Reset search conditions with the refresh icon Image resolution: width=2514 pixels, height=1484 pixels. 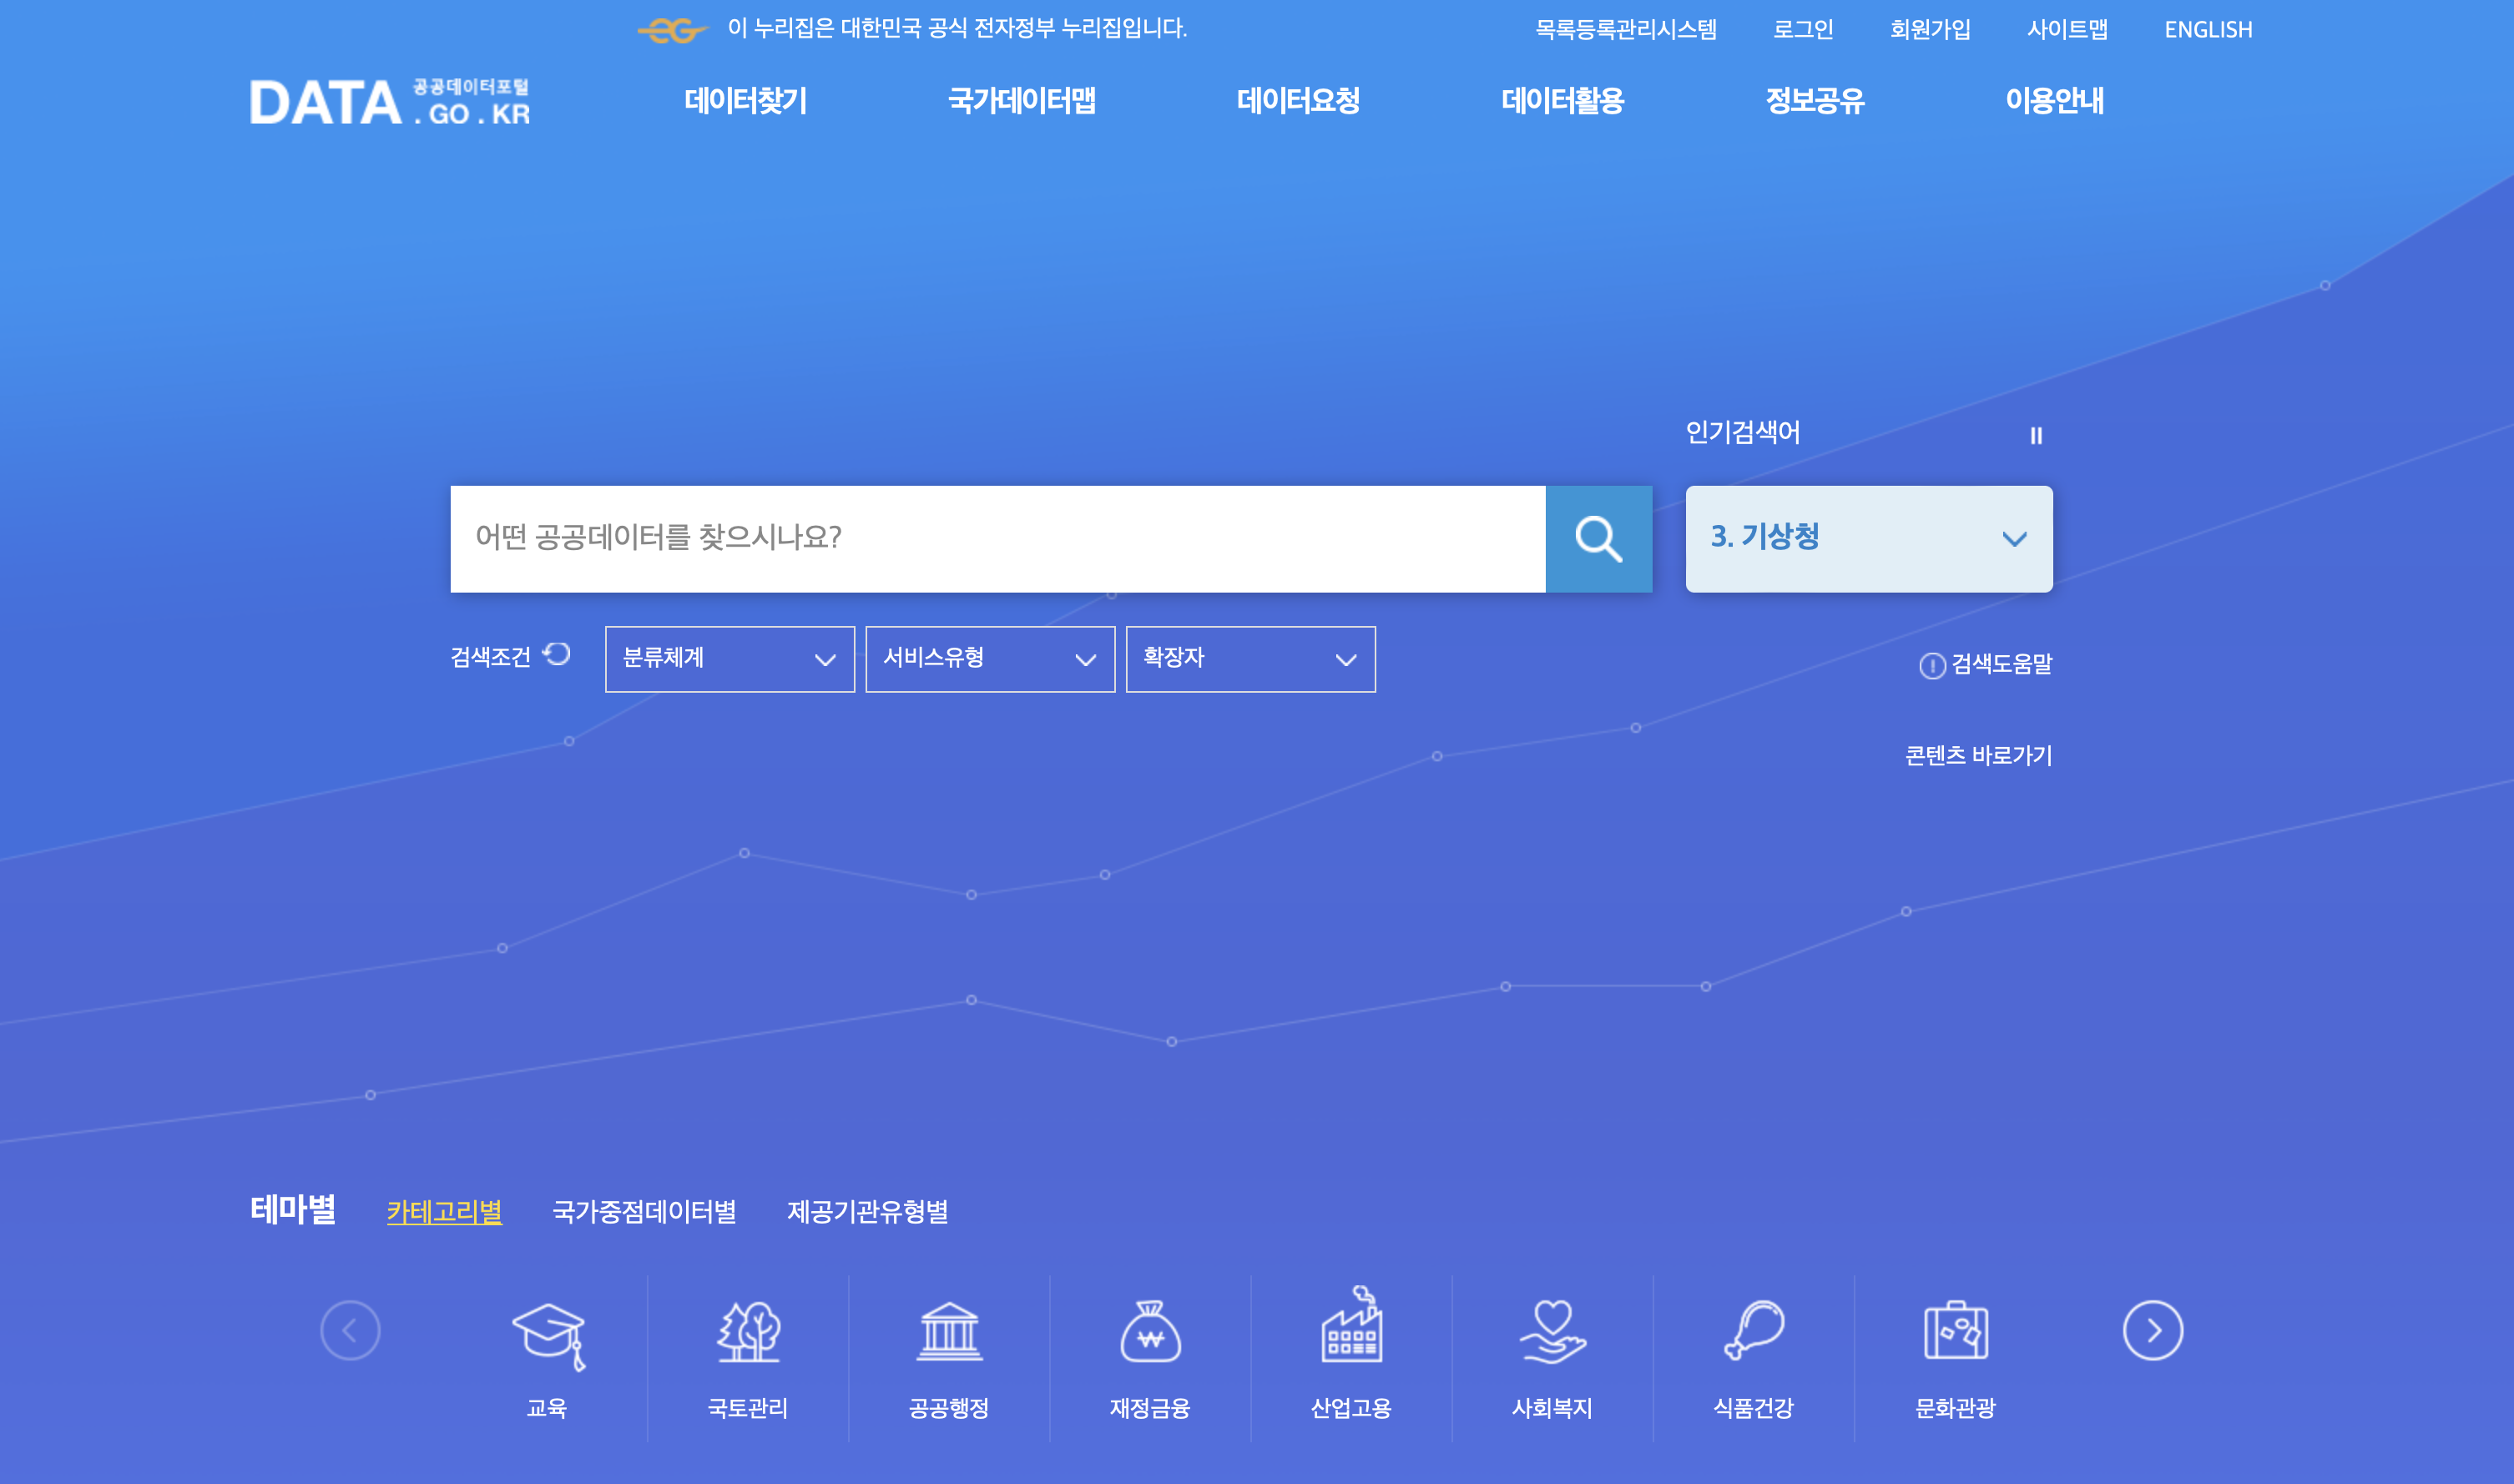(557, 654)
